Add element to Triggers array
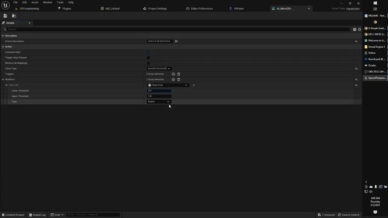This screenshot has height=218, width=388. [x=173, y=74]
